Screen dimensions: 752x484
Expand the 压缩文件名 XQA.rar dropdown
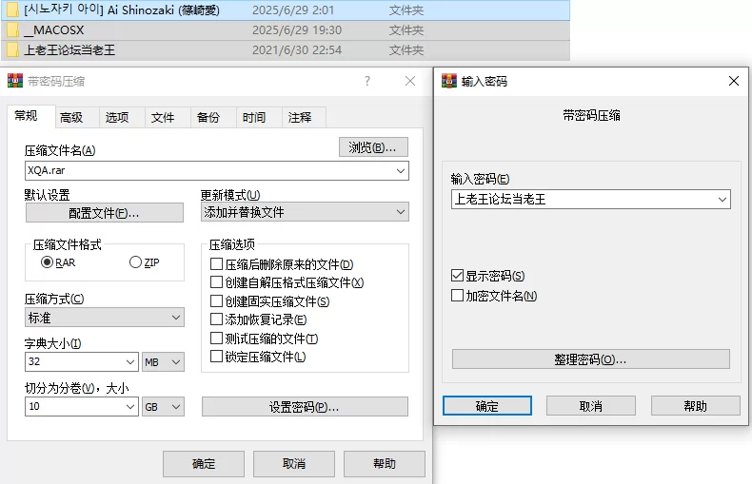tap(401, 170)
